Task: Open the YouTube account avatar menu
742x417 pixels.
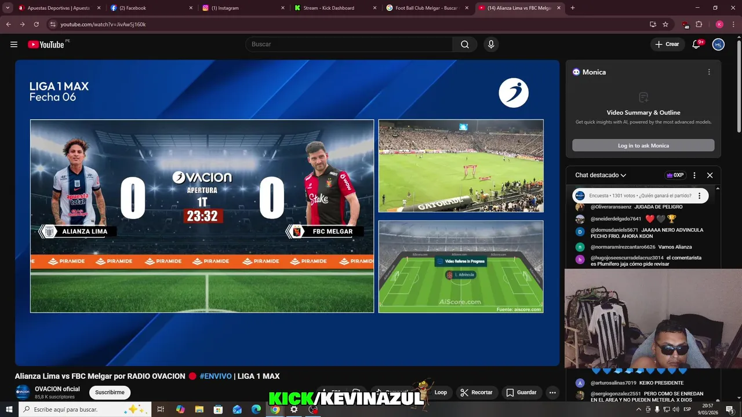Action: click(718, 45)
